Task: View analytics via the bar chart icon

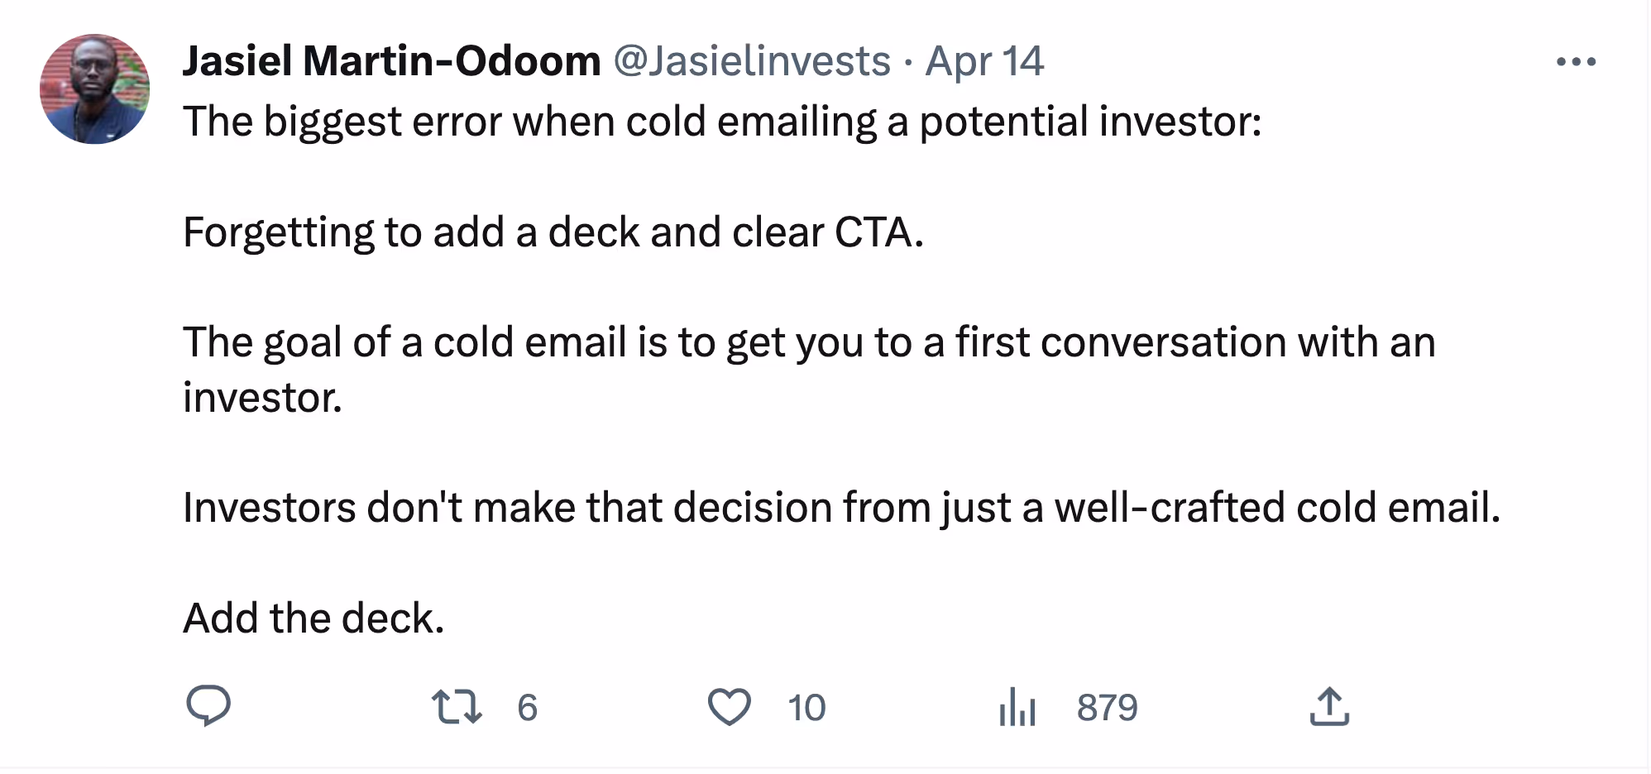Action: tap(1018, 706)
